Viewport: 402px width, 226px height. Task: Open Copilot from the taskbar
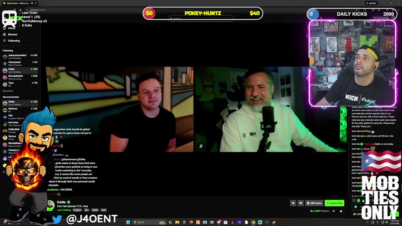point(171,222)
